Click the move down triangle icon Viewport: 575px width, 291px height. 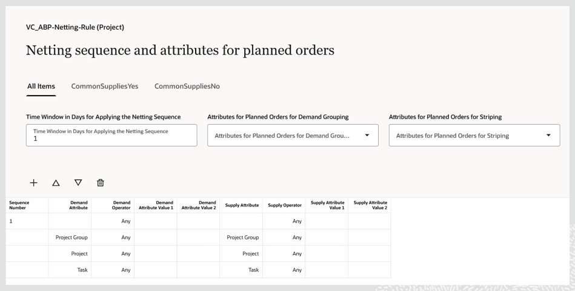(x=78, y=183)
